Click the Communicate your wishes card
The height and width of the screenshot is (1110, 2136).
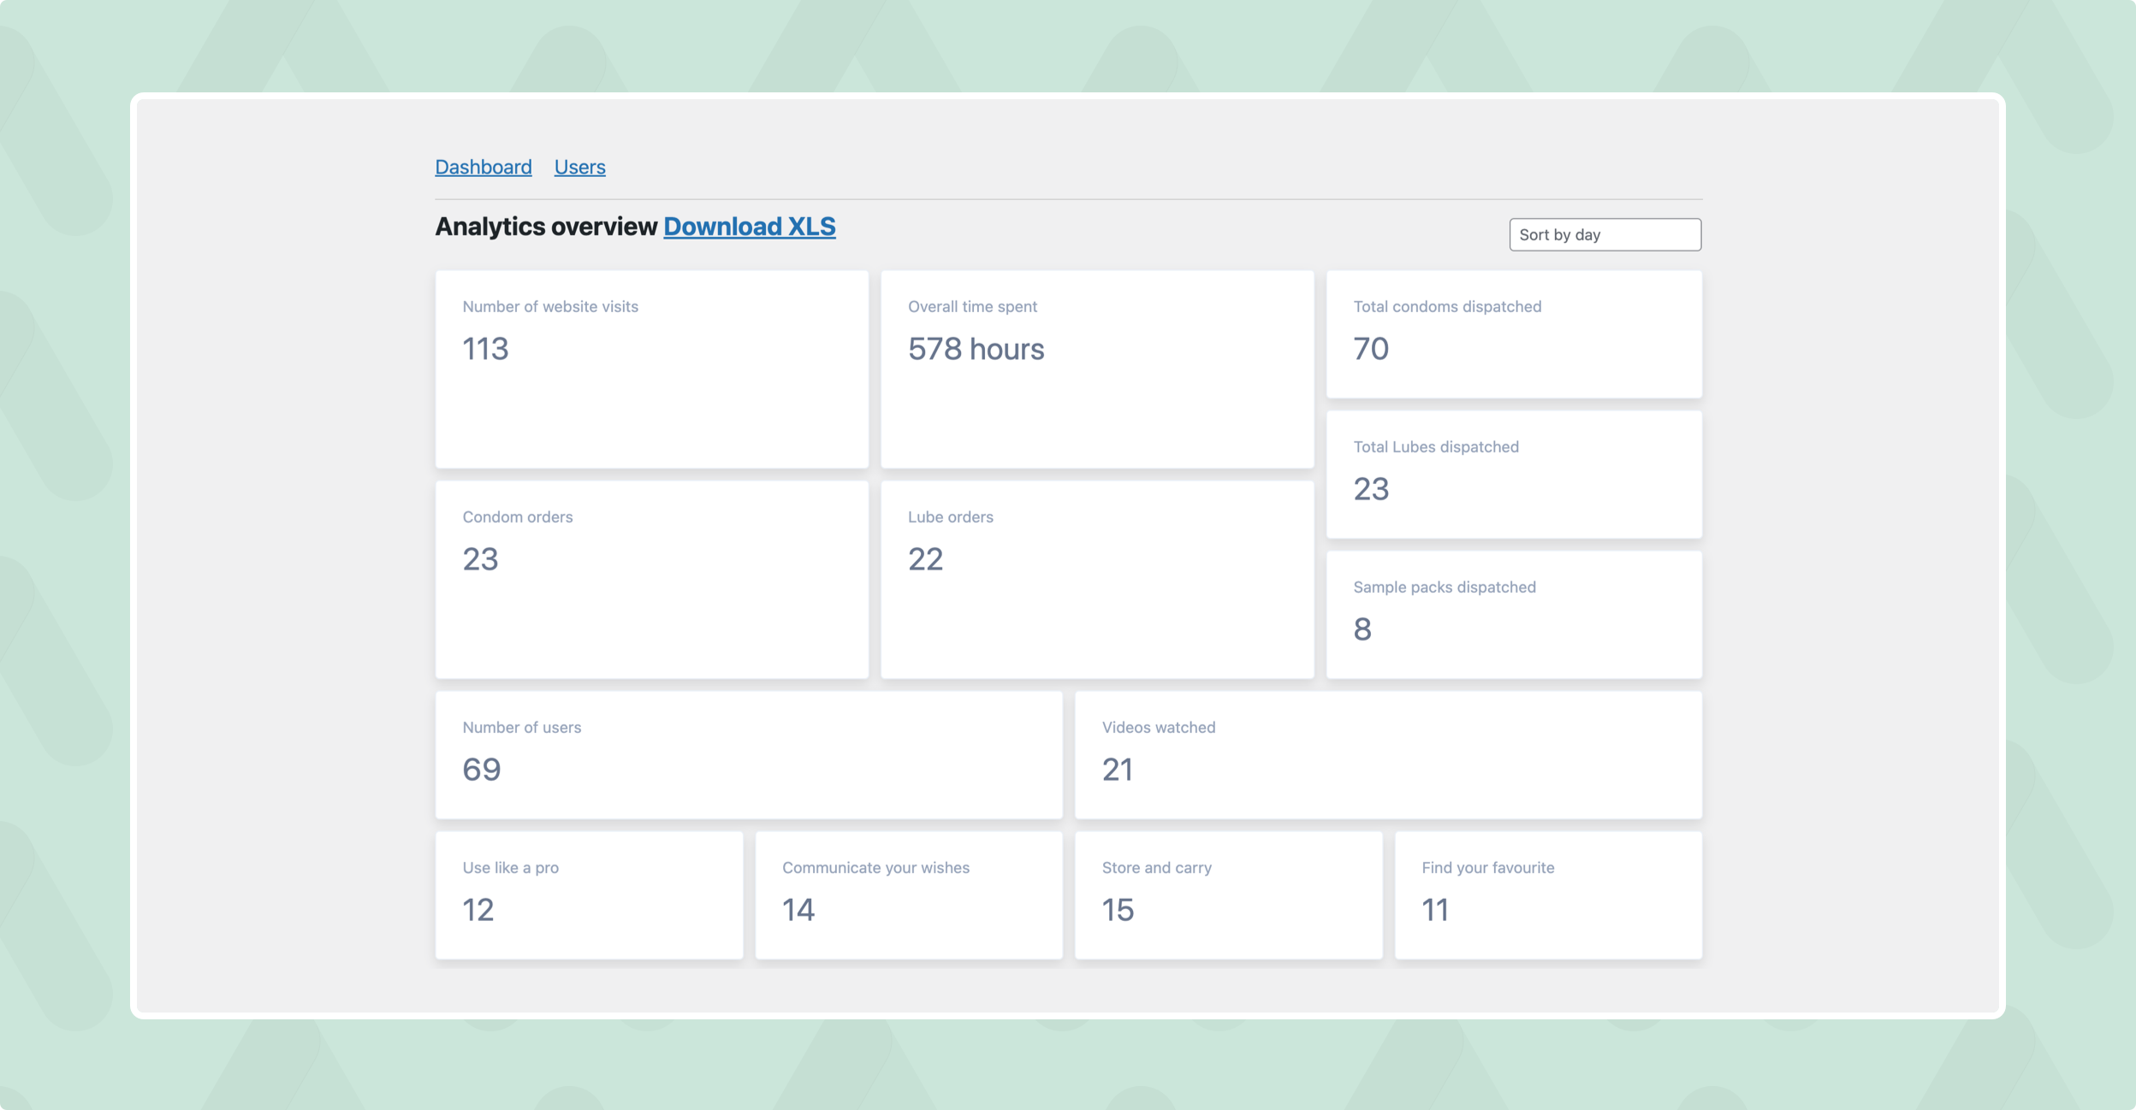908,895
